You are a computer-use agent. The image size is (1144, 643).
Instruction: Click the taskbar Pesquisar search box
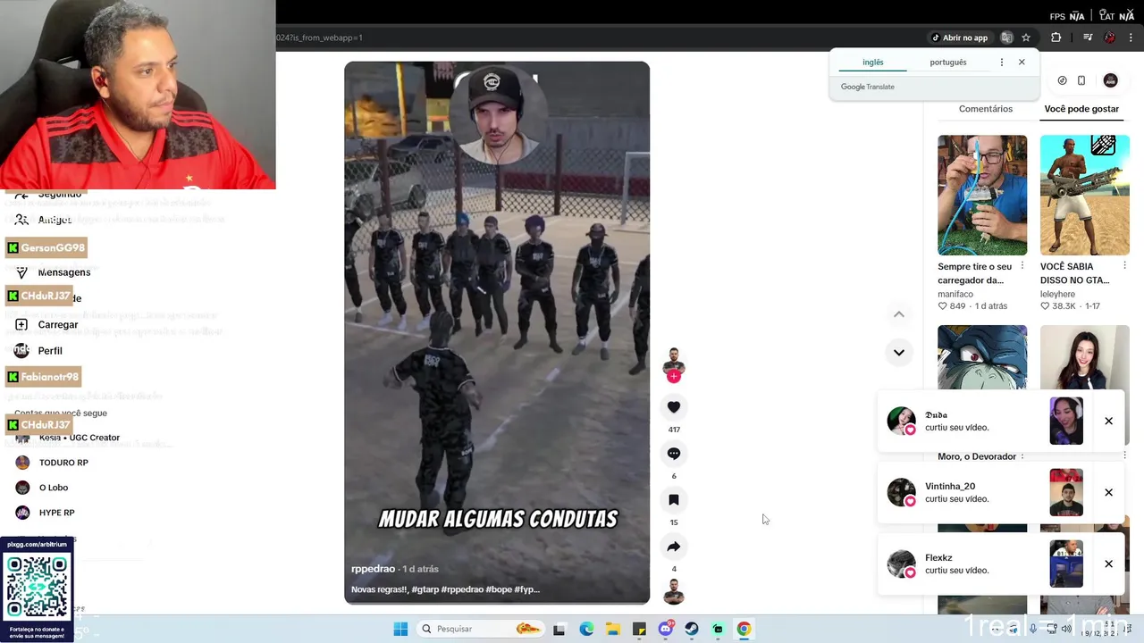[x=481, y=629]
